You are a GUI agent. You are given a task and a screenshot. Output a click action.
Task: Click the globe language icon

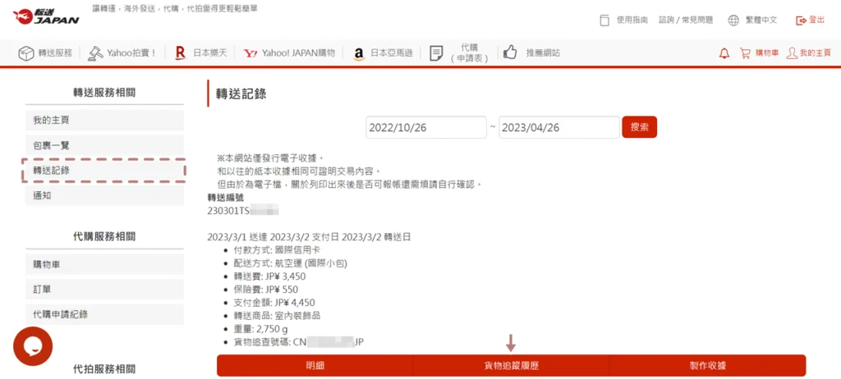click(733, 21)
